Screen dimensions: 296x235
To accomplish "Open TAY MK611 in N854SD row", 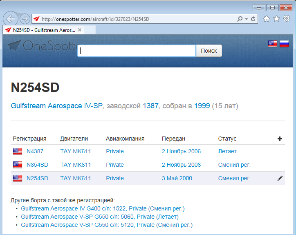I will pos(76,165).
